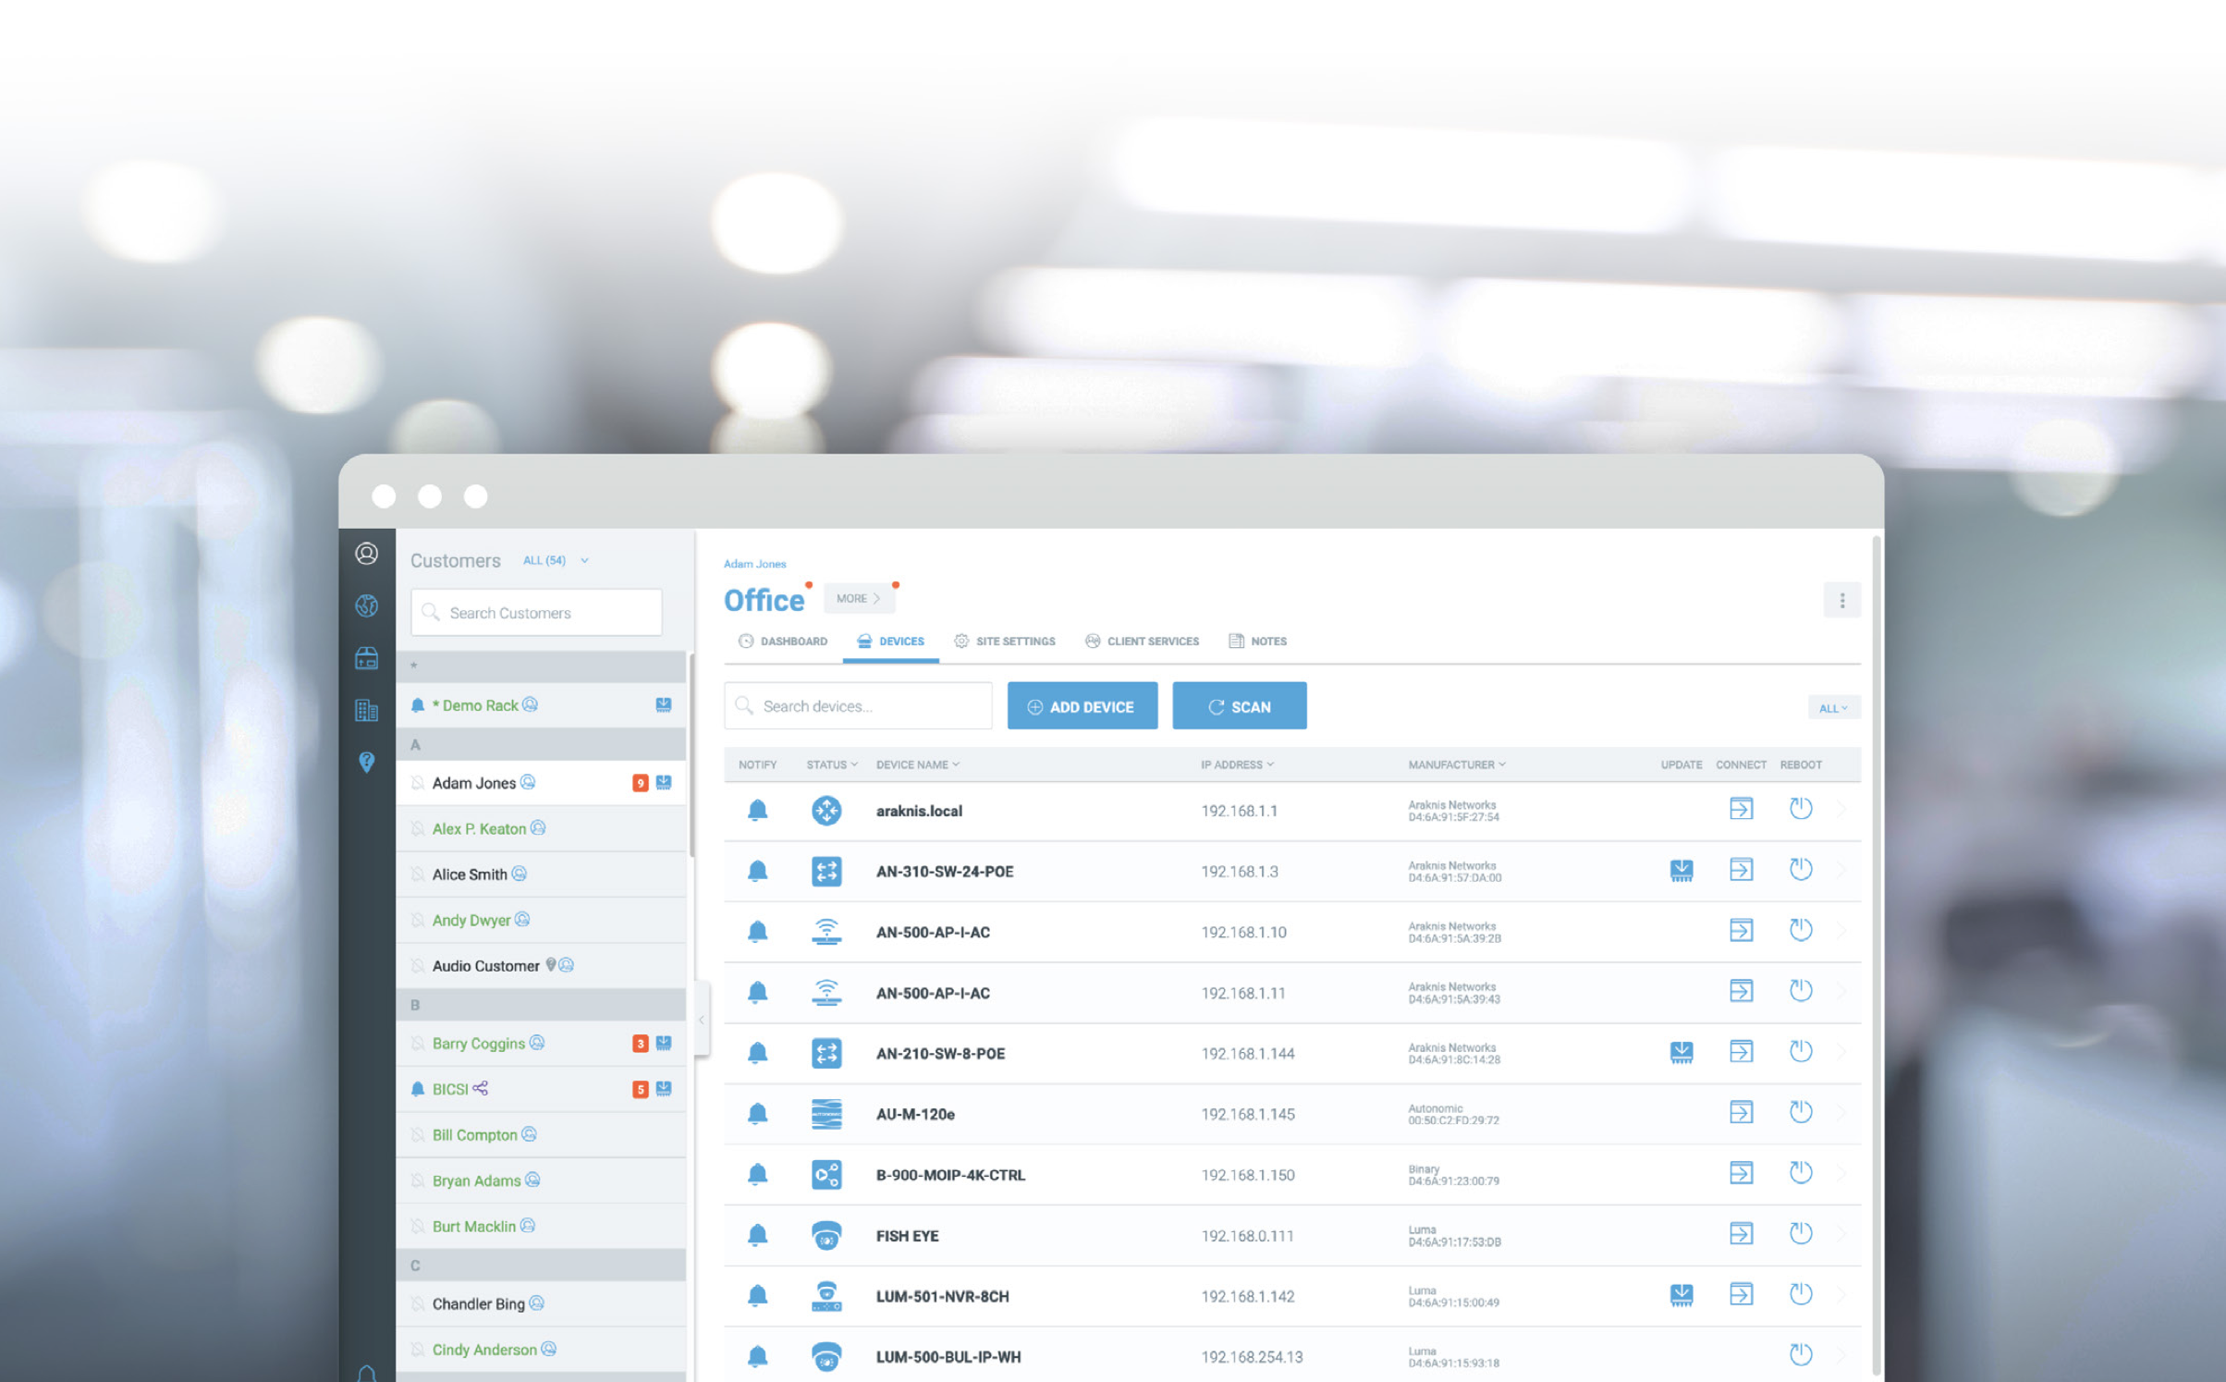Toggle notification bell for LUM-501-NVR-8CH

tap(757, 1296)
